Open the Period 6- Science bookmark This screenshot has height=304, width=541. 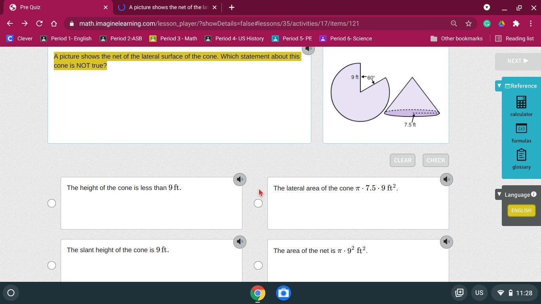coord(346,38)
